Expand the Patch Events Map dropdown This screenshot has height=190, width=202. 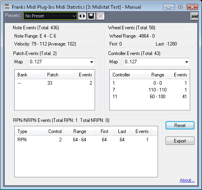click(62, 62)
